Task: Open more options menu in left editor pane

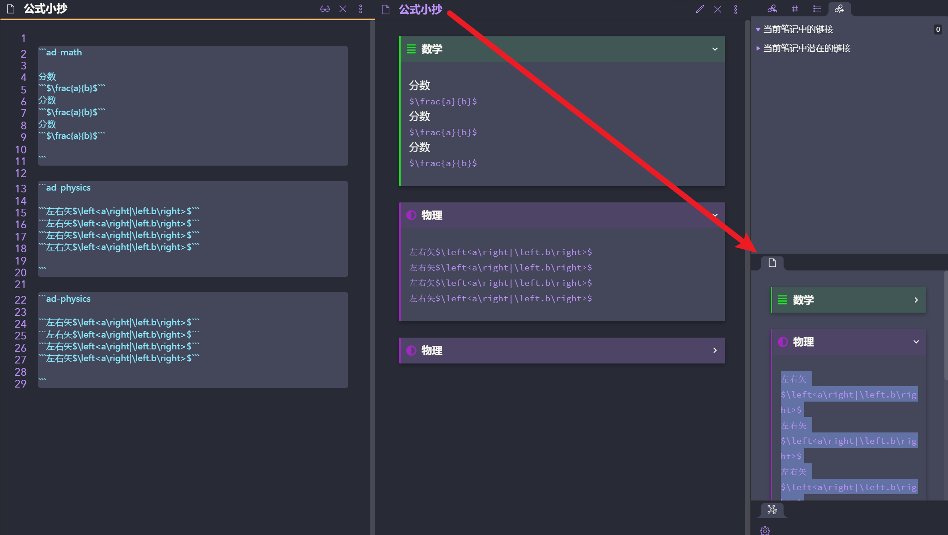Action: pos(361,9)
